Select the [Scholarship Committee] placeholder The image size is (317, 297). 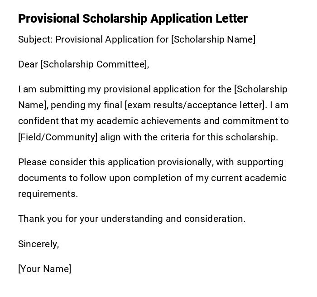coord(94,64)
